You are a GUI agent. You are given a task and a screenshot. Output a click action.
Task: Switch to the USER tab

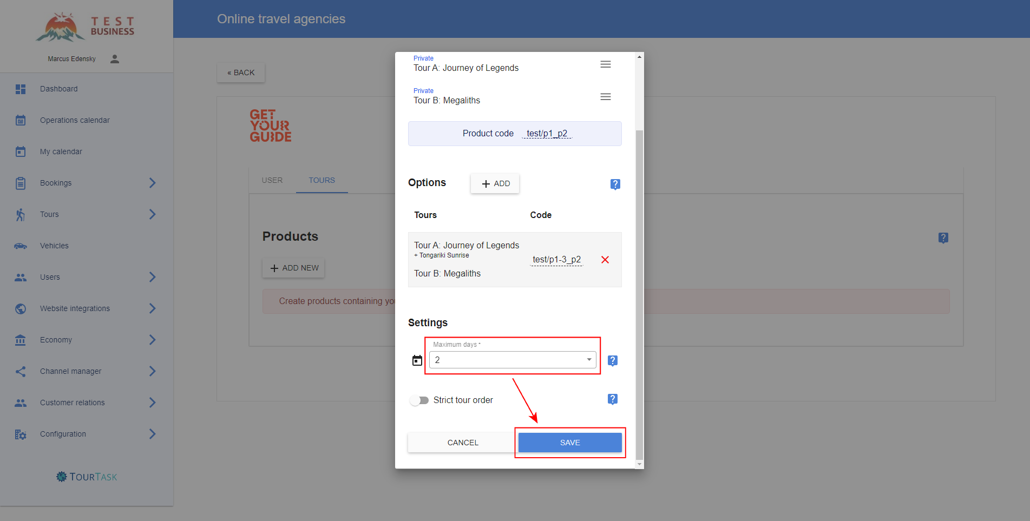tap(272, 180)
